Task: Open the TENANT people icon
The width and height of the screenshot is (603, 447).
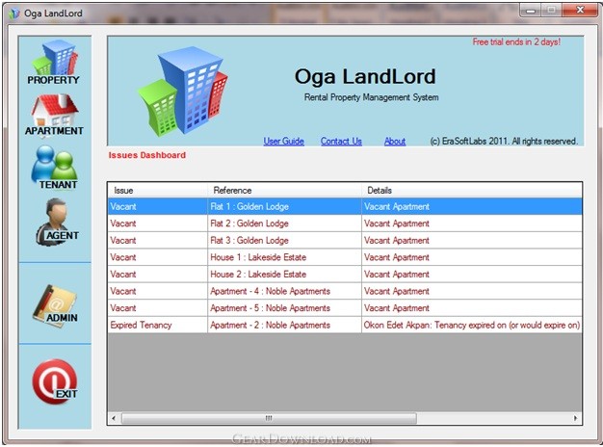Action: click(x=54, y=167)
